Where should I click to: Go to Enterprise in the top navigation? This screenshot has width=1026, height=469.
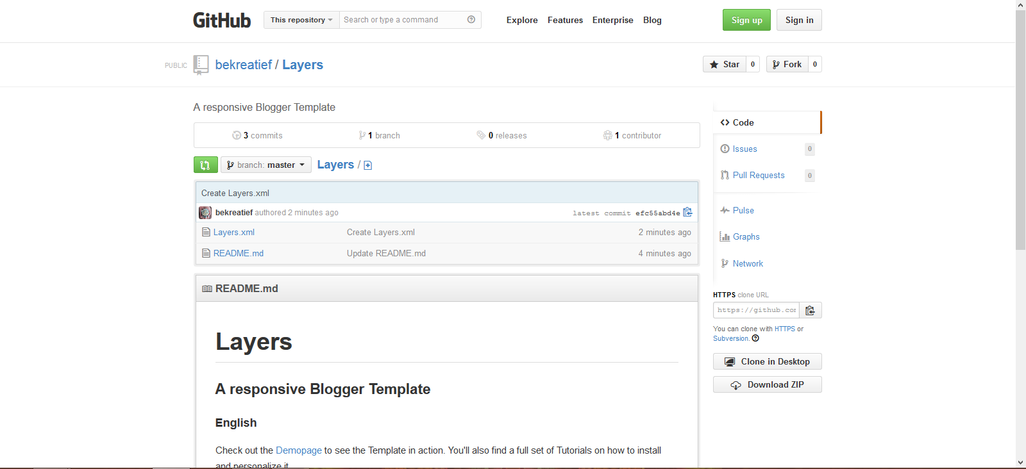pyautogui.click(x=612, y=20)
